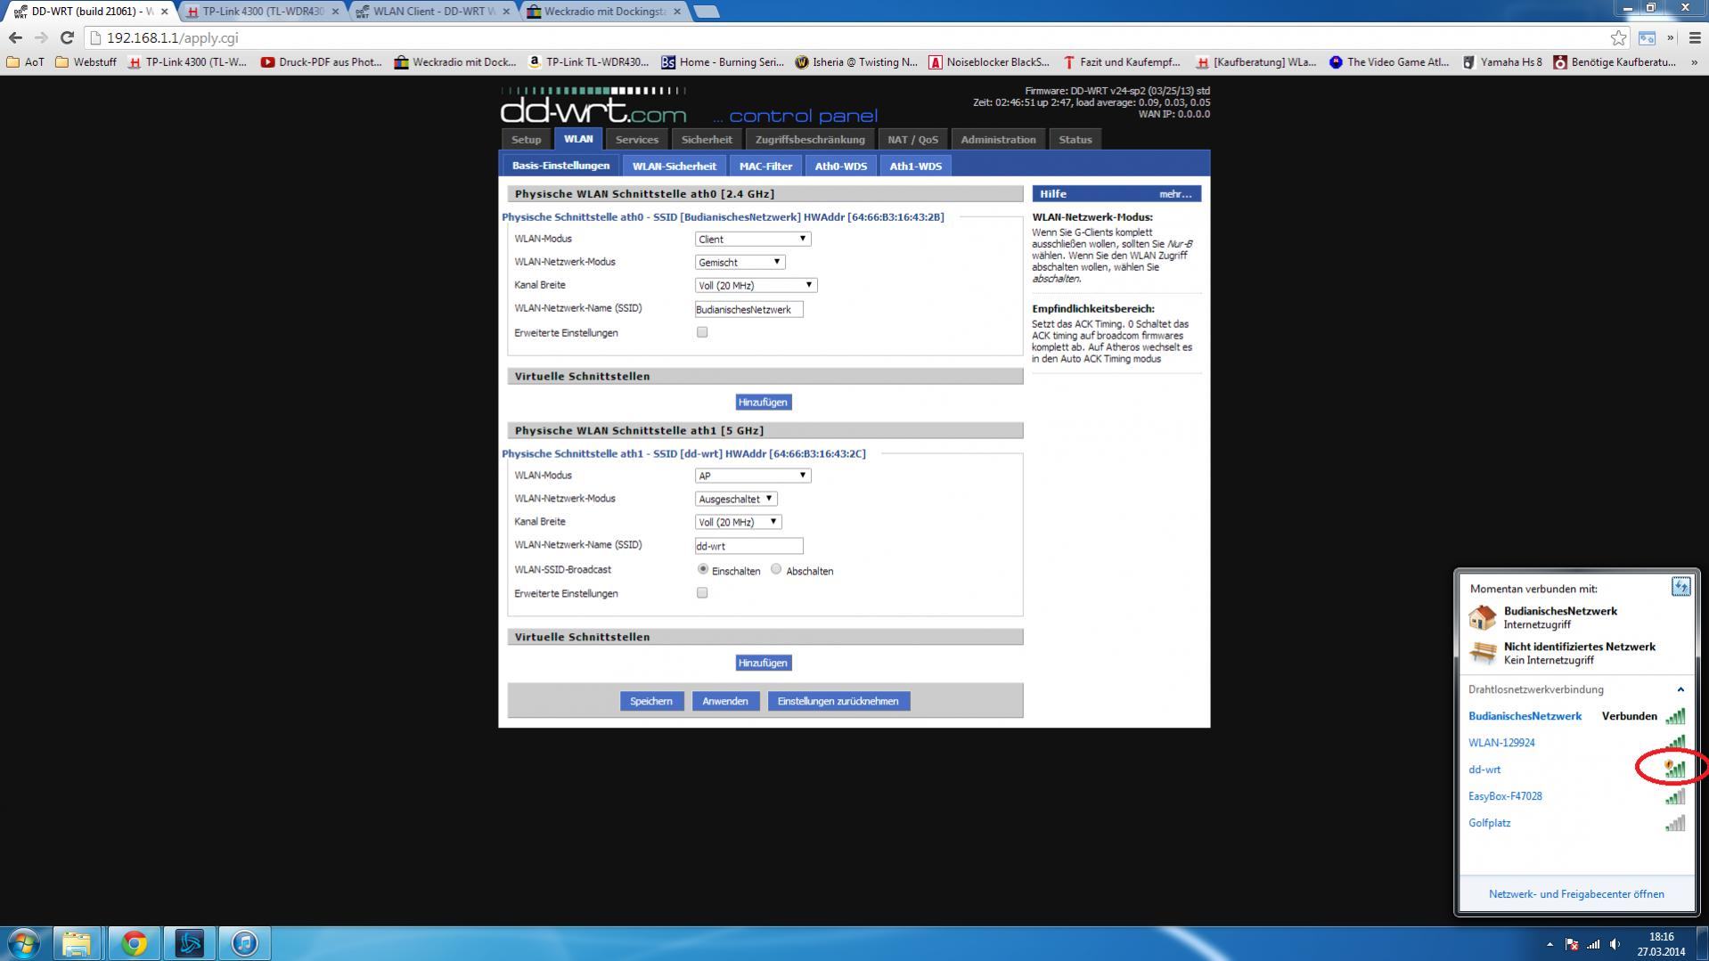Open ath0 Kanal Breite dropdown
The image size is (1709, 961).
756,285
